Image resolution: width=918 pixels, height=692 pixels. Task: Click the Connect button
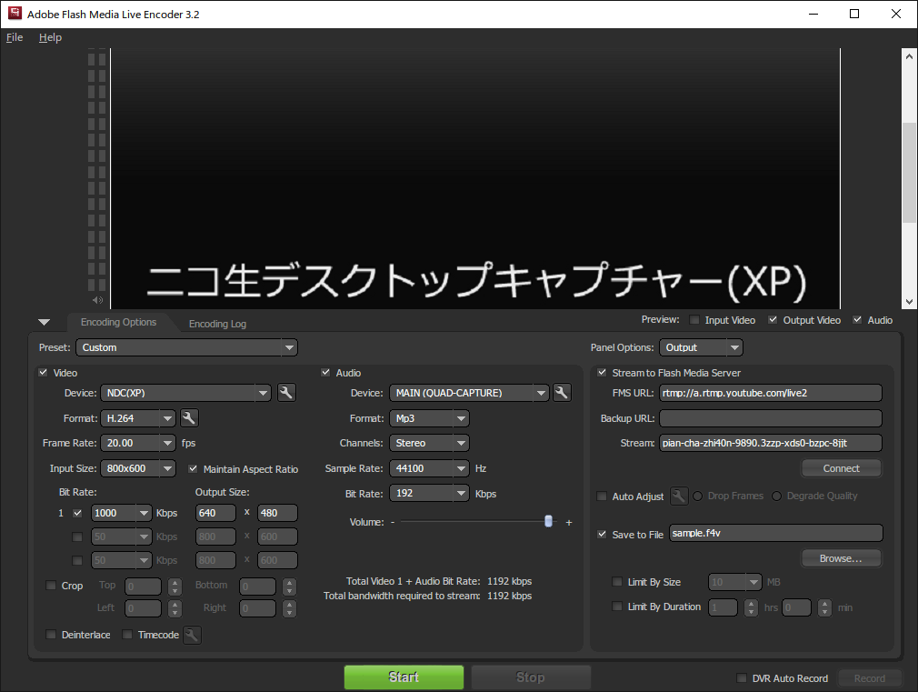click(842, 468)
